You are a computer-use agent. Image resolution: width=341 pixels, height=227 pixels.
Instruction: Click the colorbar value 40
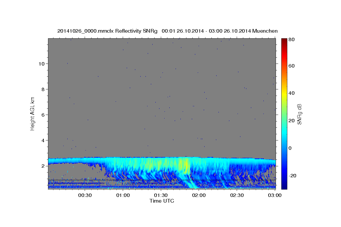click(x=291, y=93)
